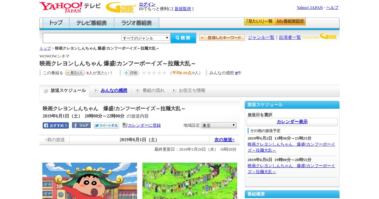The width and height of the screenshot is (379, 199).
Task: Click the 見たい! add button
Action: click(75, 73)
